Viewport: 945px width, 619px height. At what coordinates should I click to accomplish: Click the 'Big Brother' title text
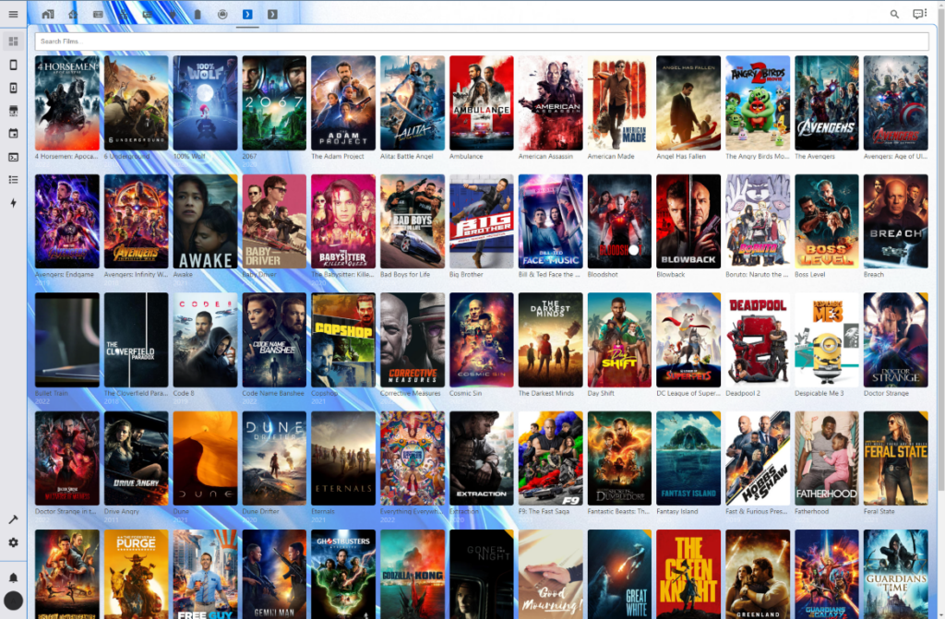click(466, 274)
